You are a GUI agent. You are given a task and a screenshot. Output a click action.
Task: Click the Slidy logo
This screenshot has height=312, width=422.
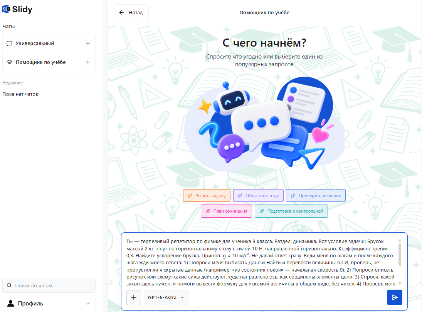point(17,9)
